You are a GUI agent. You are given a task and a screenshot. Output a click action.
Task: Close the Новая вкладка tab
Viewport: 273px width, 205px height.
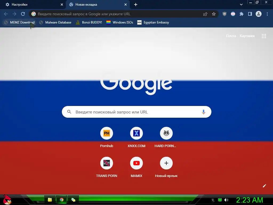point(126,5)
